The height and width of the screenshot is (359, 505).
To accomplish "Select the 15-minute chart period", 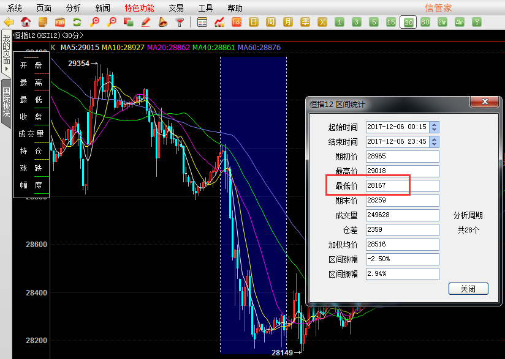I will click(x=391, y=22).
